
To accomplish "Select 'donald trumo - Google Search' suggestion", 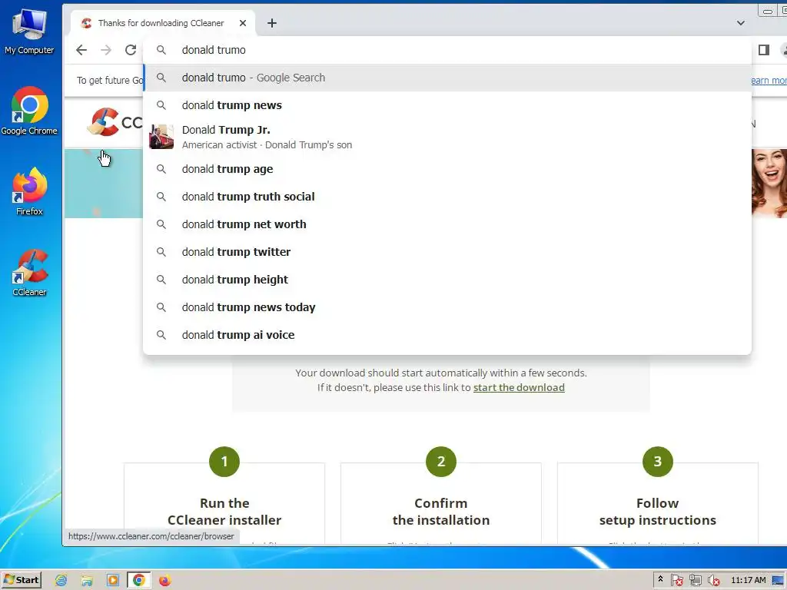I will tap(447, 78).
